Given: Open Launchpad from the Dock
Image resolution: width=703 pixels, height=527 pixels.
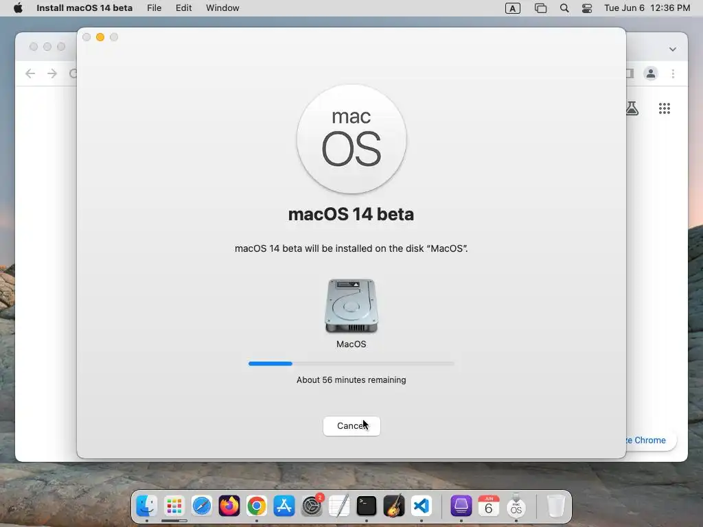Looking at the screenshot, I should coord(174,506).
